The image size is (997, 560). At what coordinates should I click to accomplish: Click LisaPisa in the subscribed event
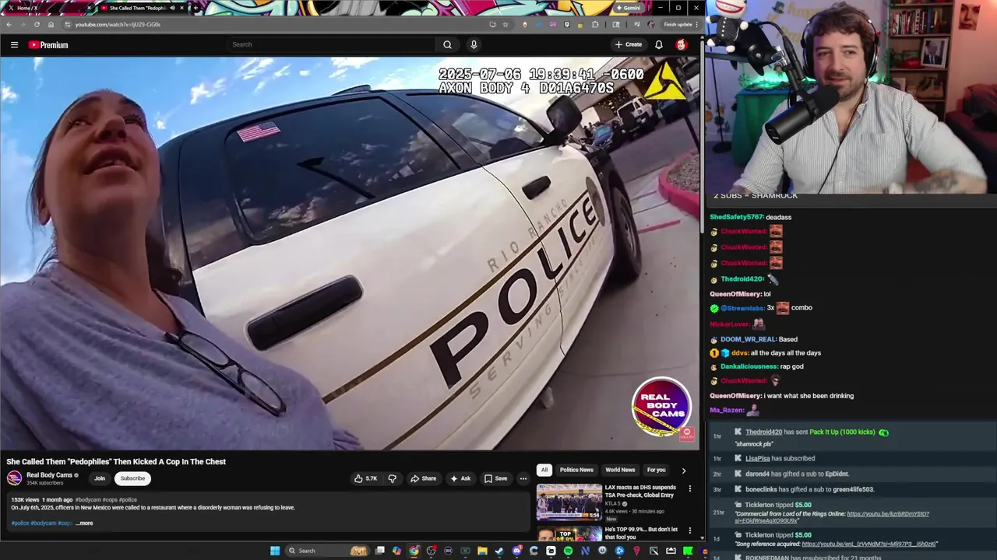coord(757,458)
